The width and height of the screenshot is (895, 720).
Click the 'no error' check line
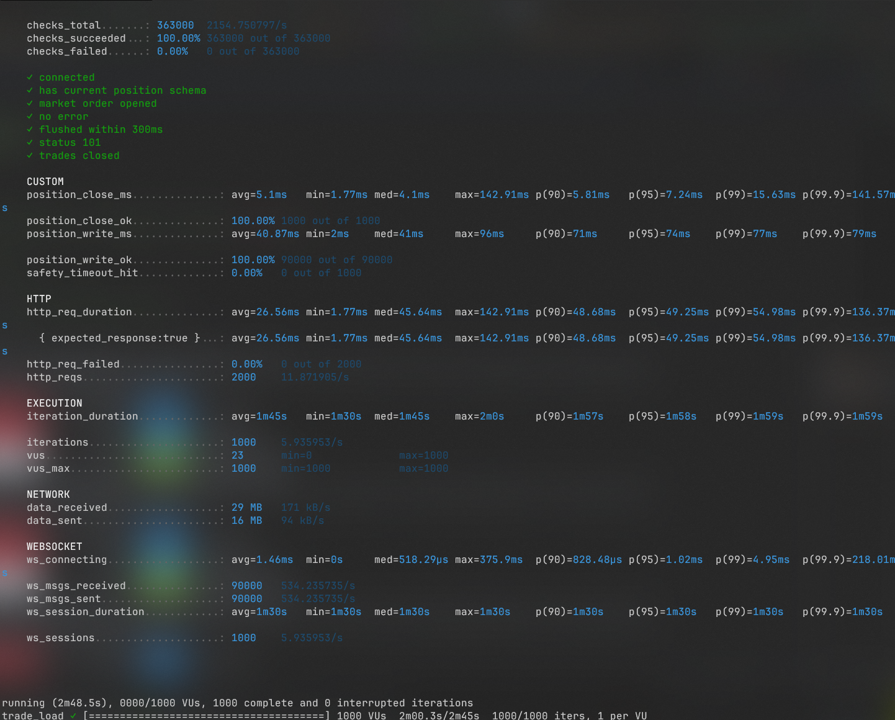pyautogui.click(x=58, y=117)
